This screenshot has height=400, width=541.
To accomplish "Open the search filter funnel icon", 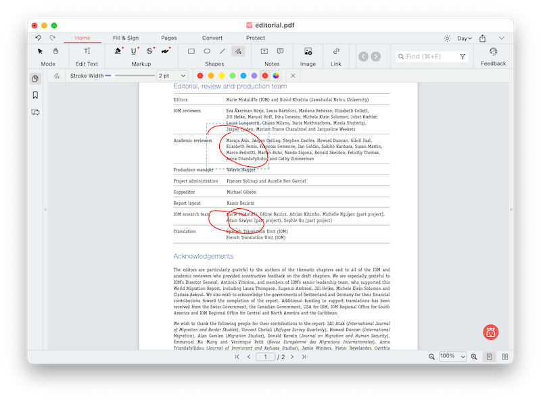I will (x=463, y=57).
